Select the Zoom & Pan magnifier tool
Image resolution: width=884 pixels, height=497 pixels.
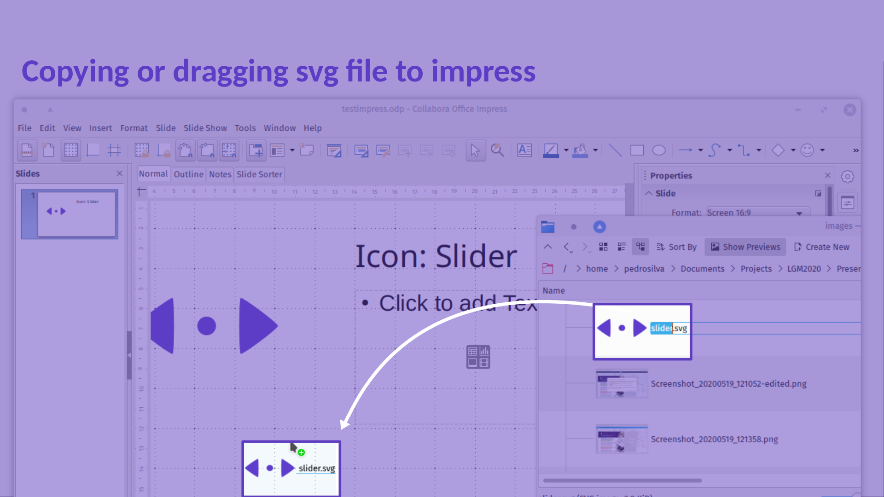(497, 150)
